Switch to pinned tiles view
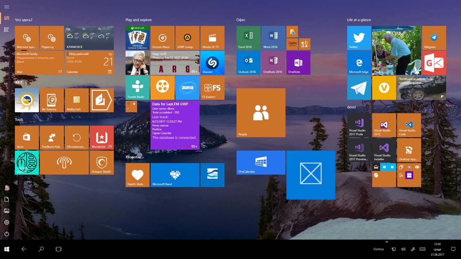Screen dimensions: 461x259 click(6, 18)
